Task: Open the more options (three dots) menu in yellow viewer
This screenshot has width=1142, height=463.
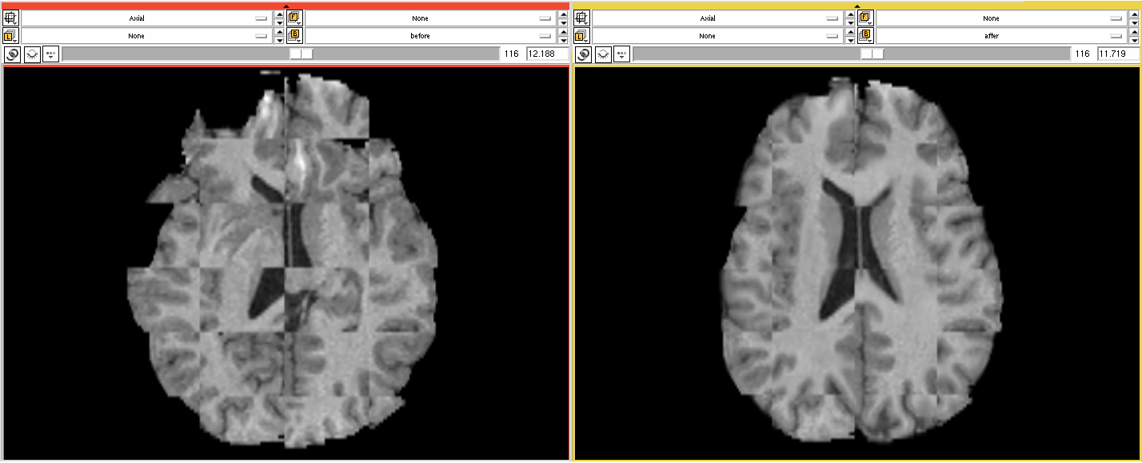Action: (622, 54)
